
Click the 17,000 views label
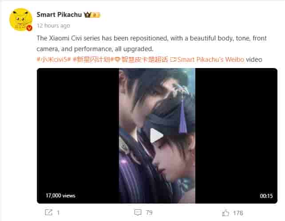click(x=60, y=196)
